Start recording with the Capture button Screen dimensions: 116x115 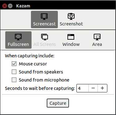pos(58,103)
